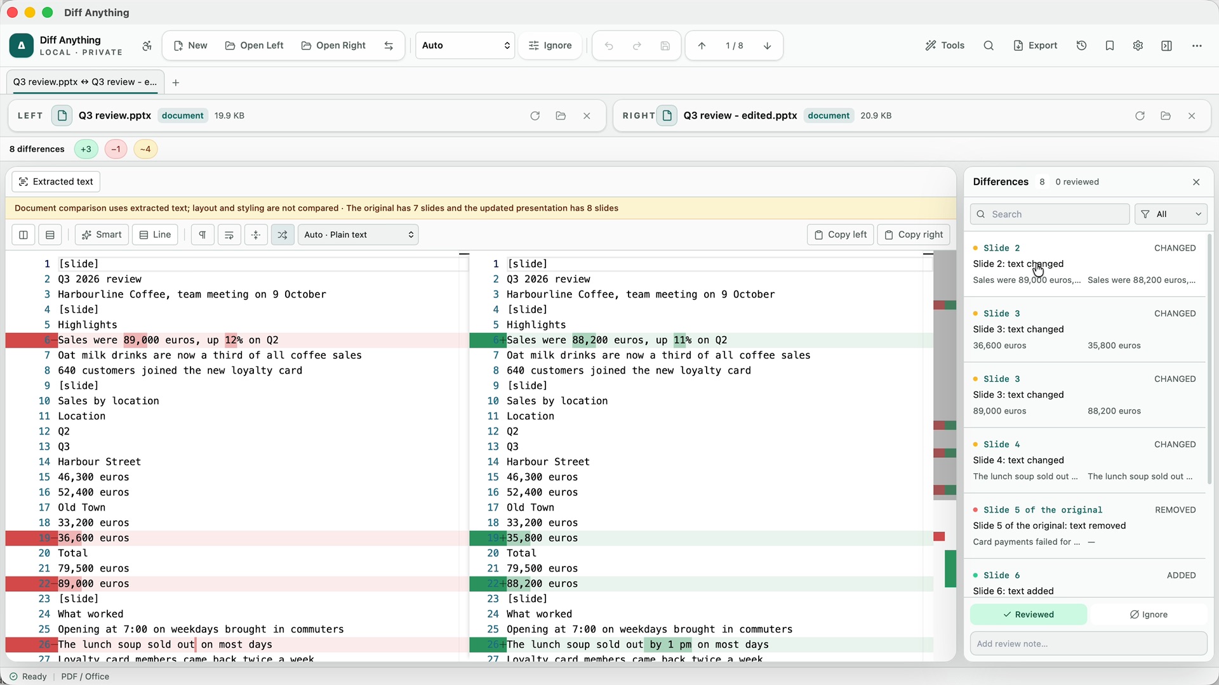Image resolution: width=1219 pixels, height=685 pixels.
Task: Open the Auto comparison mode dropdown
Action: pyautogui.click(x=465, y=46)
